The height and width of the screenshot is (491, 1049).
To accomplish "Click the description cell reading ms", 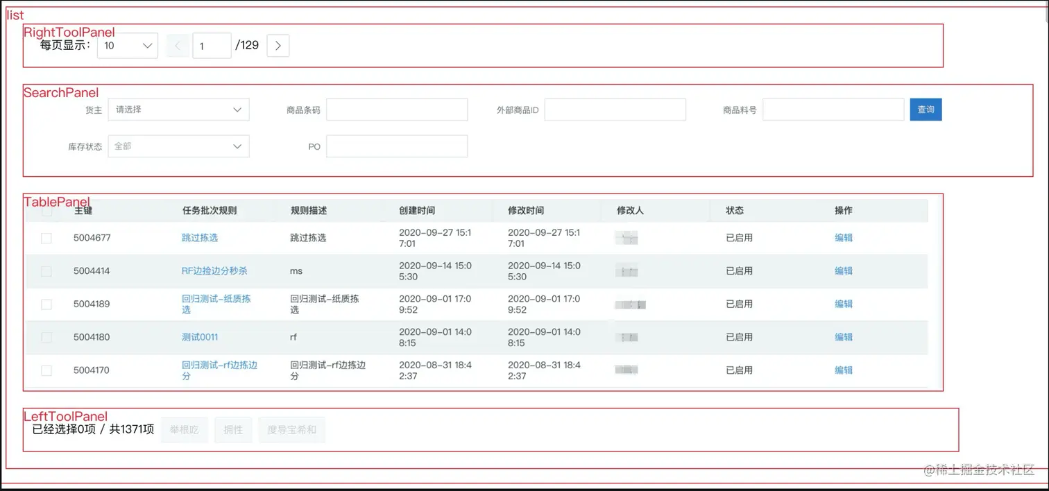I will coord(296,271).
